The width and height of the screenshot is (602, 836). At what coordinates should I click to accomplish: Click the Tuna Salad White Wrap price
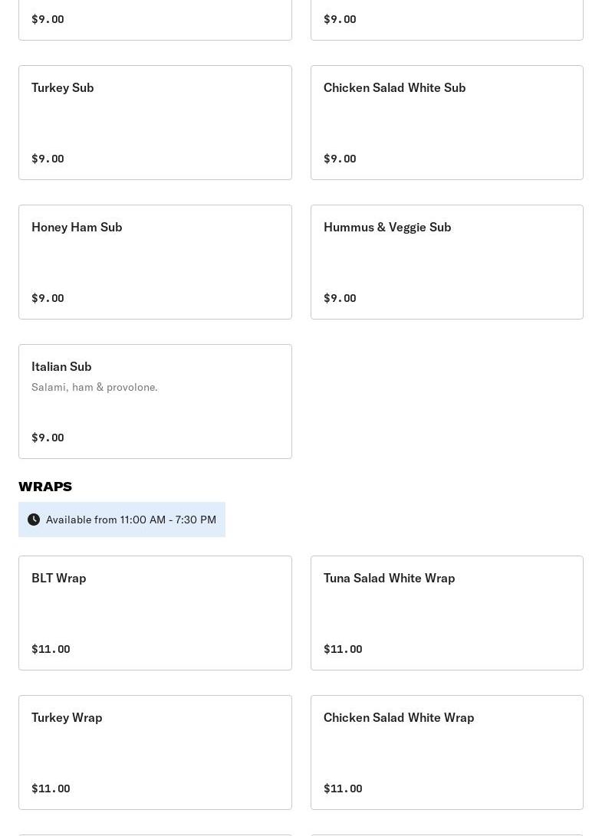(x=343, y=649)
